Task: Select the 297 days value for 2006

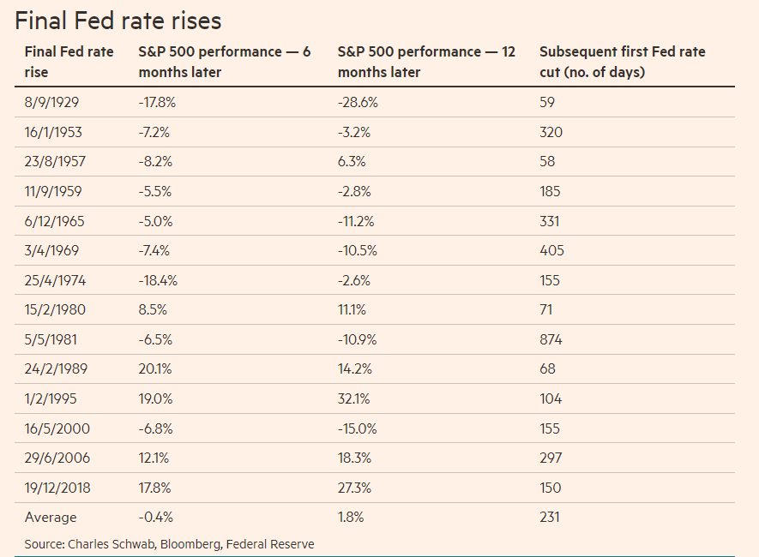Action: [551, 458]
